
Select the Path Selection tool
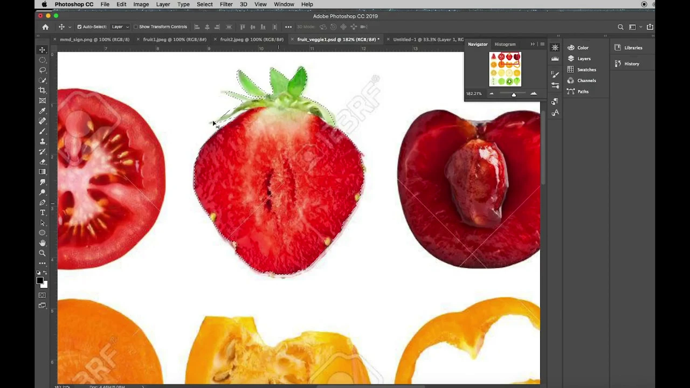[42, 223]
